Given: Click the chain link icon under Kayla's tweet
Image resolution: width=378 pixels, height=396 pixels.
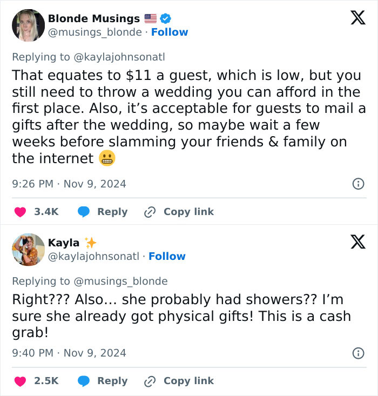Looking at the screenshot, I should pos(150,381).
